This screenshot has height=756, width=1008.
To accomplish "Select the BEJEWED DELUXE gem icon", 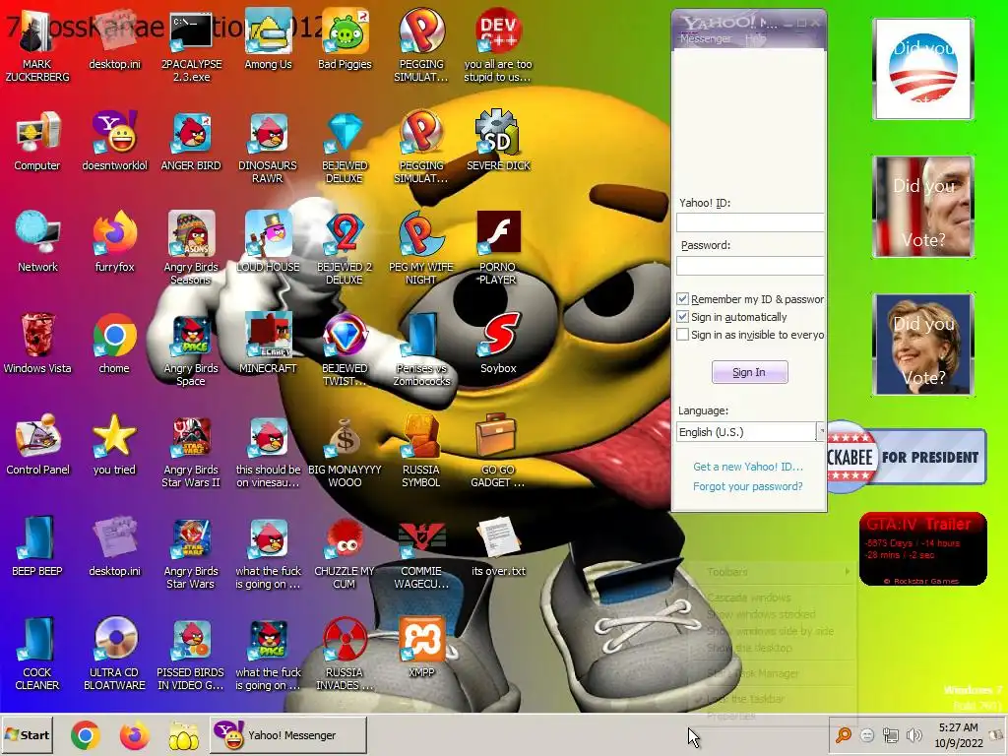I will (x=345, y=148).
